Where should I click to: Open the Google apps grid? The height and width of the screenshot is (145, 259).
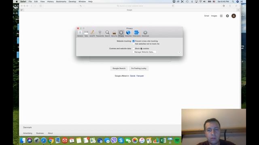point(221,16)
